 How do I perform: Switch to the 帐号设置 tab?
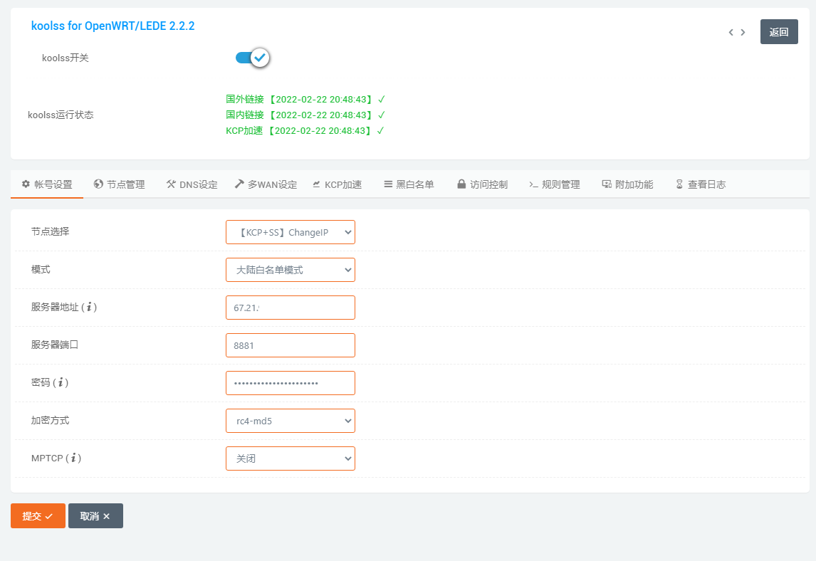click(x=47, y=184)
